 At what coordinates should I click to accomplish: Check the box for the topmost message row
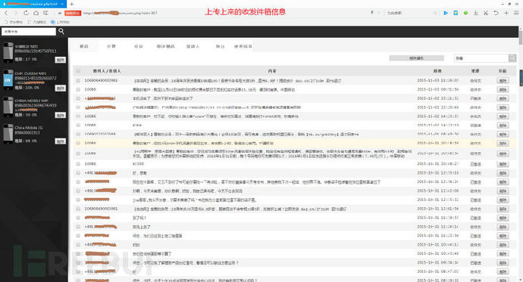(78, 80)
